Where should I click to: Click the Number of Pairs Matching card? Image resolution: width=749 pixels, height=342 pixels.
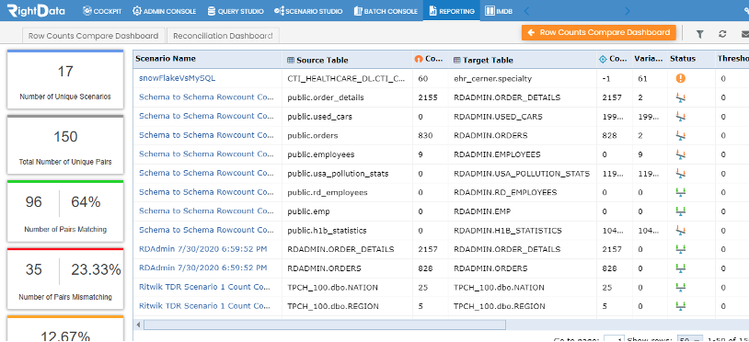(65, 211)
